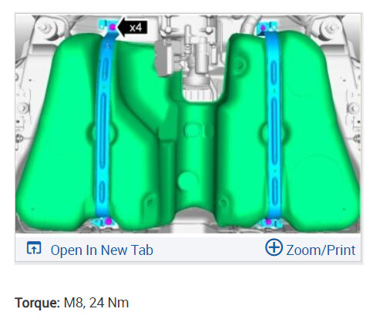The width and height of the screenshot is (380, 322).
Task: Click the magenta bolt at top-right strap
Action: pyautogui.click(x=264, y=28)
